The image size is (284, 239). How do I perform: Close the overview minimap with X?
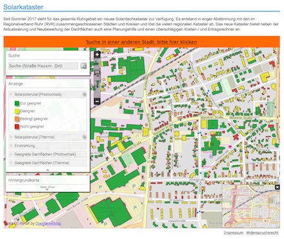tap(278, 187)
